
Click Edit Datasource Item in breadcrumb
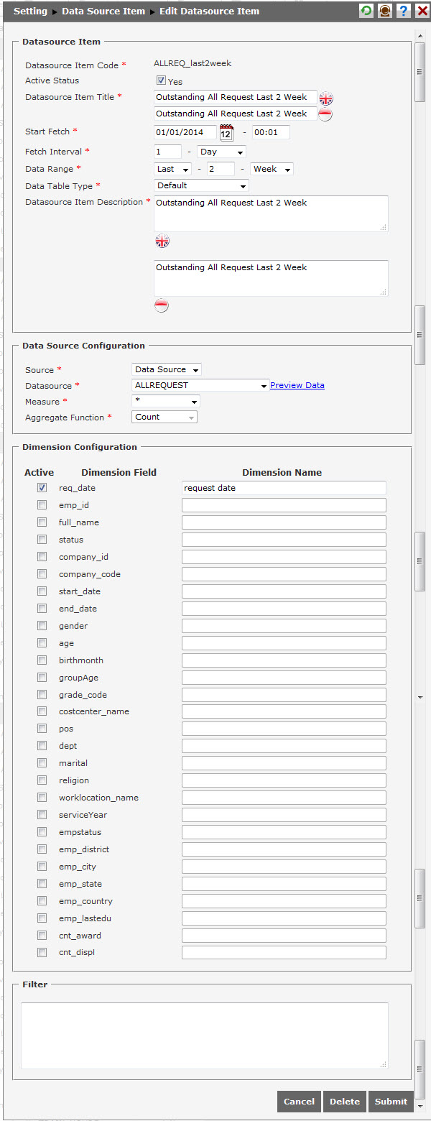point(210,11)
